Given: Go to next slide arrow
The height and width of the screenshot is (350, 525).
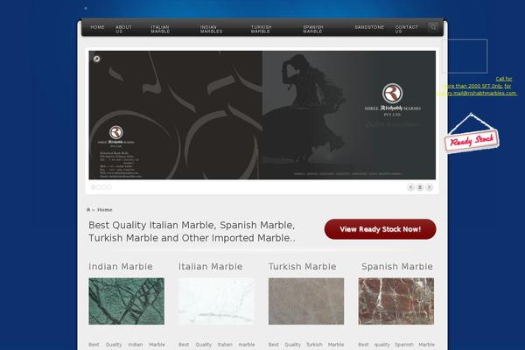Looking at the screenshot, I should (x=430, y=187).
